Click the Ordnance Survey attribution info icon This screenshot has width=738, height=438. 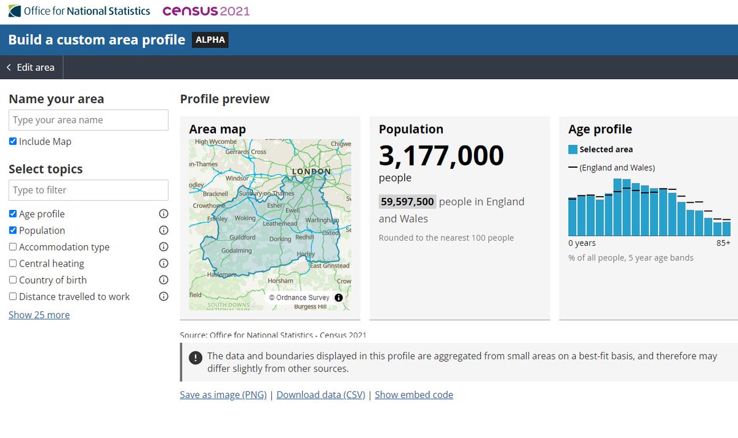coord(338,298)
